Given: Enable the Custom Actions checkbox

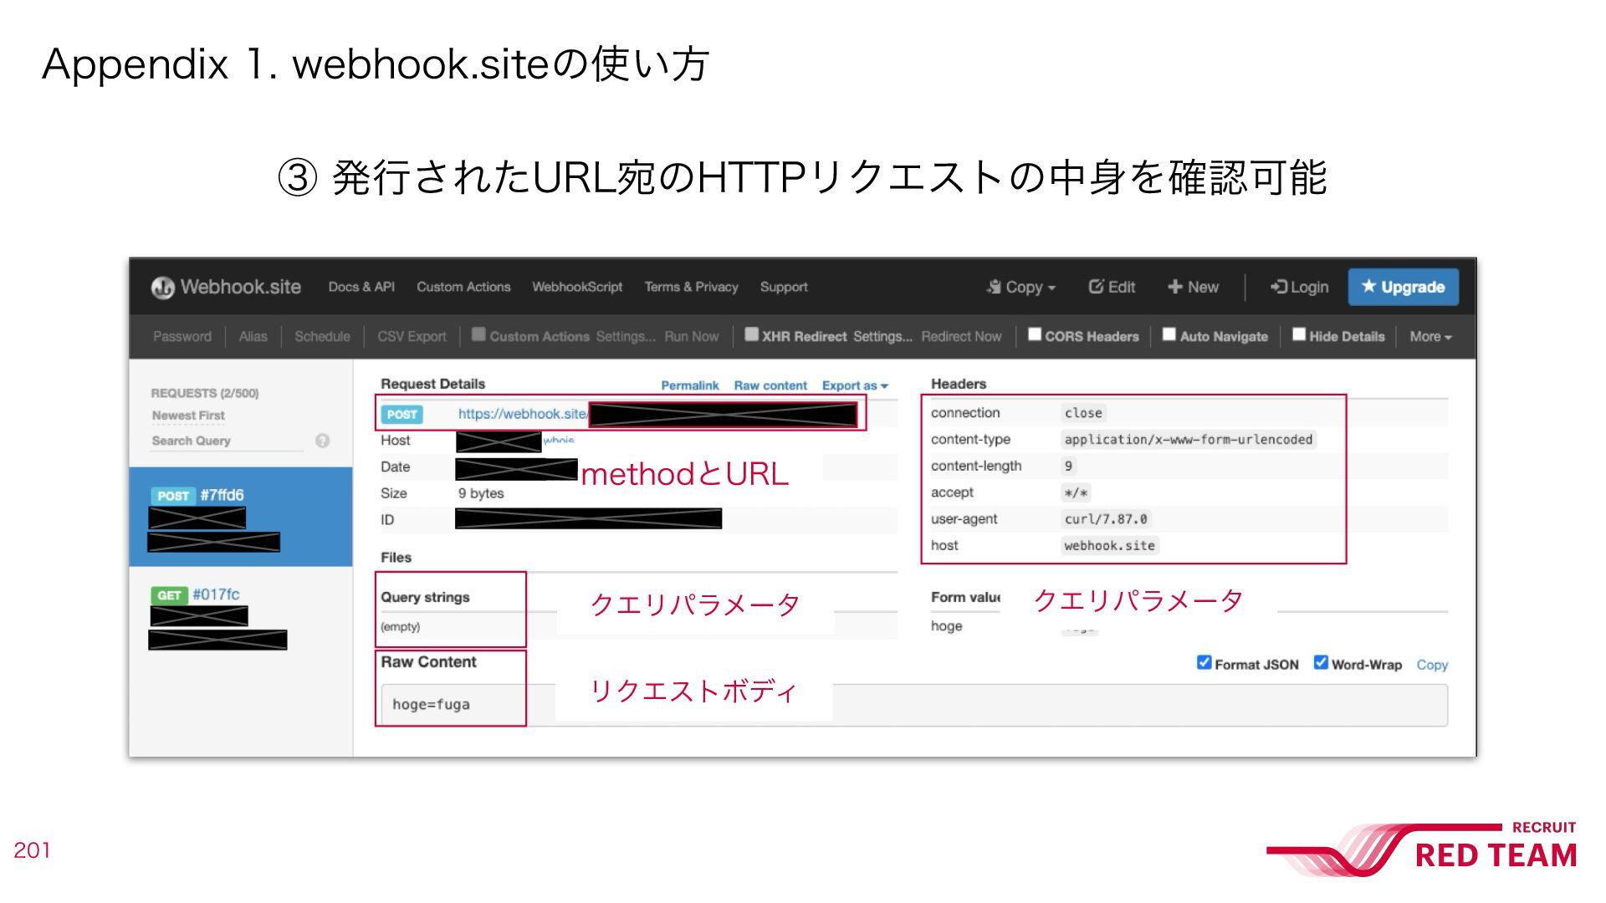Looking at the screenshot, I should pos(478,334).
